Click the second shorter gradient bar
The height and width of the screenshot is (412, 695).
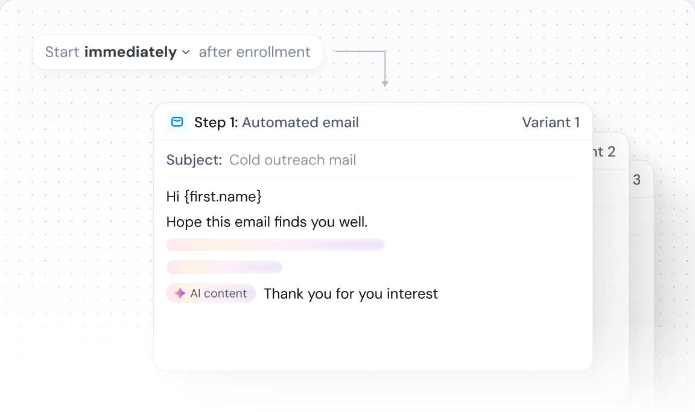coord(224,266)
